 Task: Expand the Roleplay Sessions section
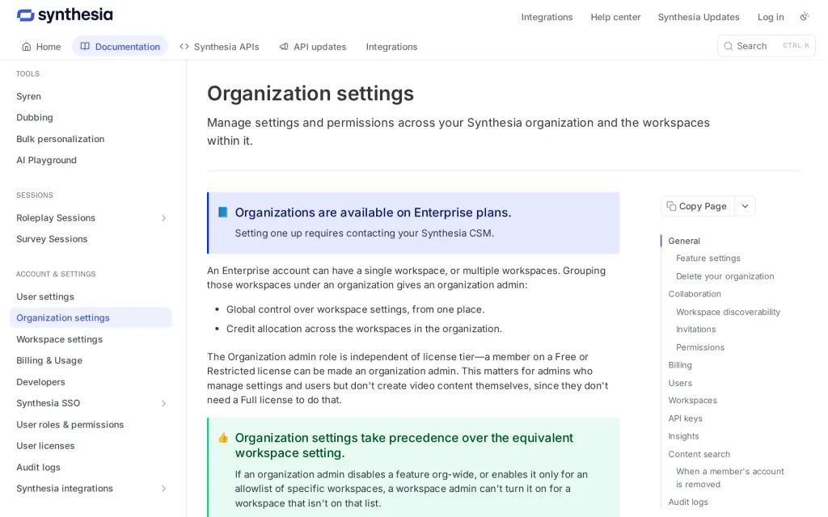163,218
